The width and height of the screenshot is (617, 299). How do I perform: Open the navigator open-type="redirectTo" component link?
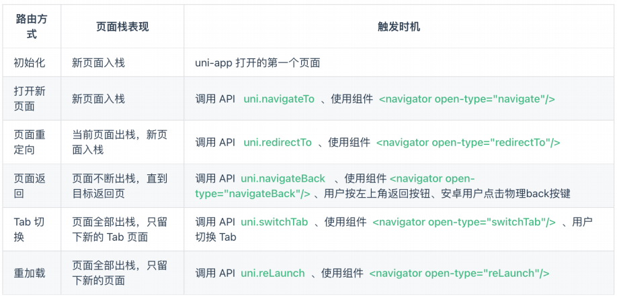(468, 142)
